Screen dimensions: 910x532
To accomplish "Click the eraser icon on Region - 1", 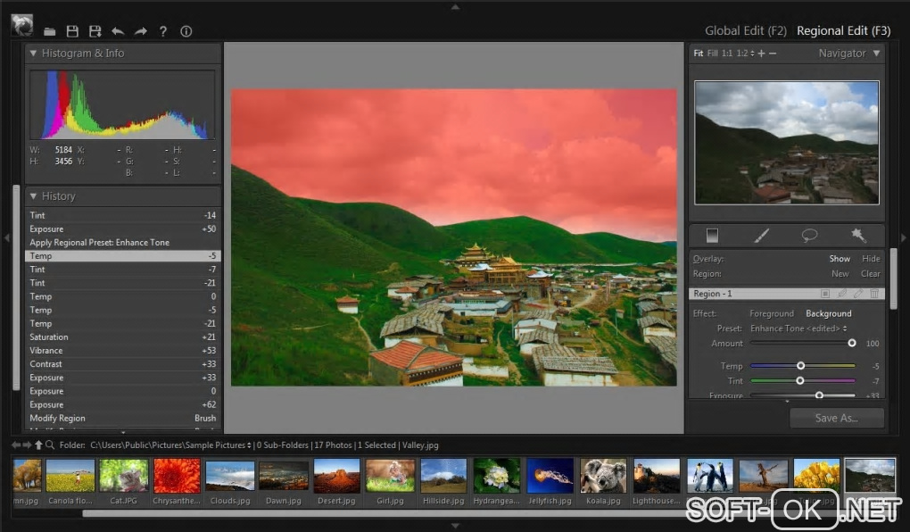I will pos(858,294).
